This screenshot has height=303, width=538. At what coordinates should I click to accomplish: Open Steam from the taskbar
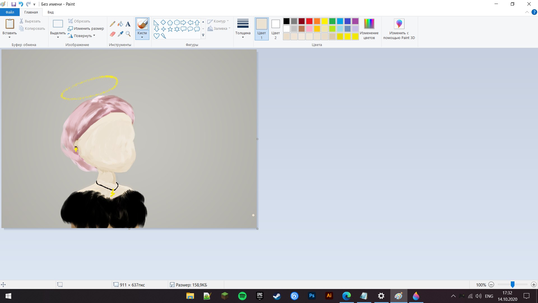tap(277, 296)
